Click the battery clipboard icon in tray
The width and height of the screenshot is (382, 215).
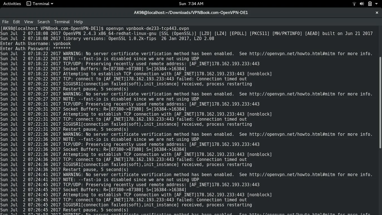[x=370, y=4]
